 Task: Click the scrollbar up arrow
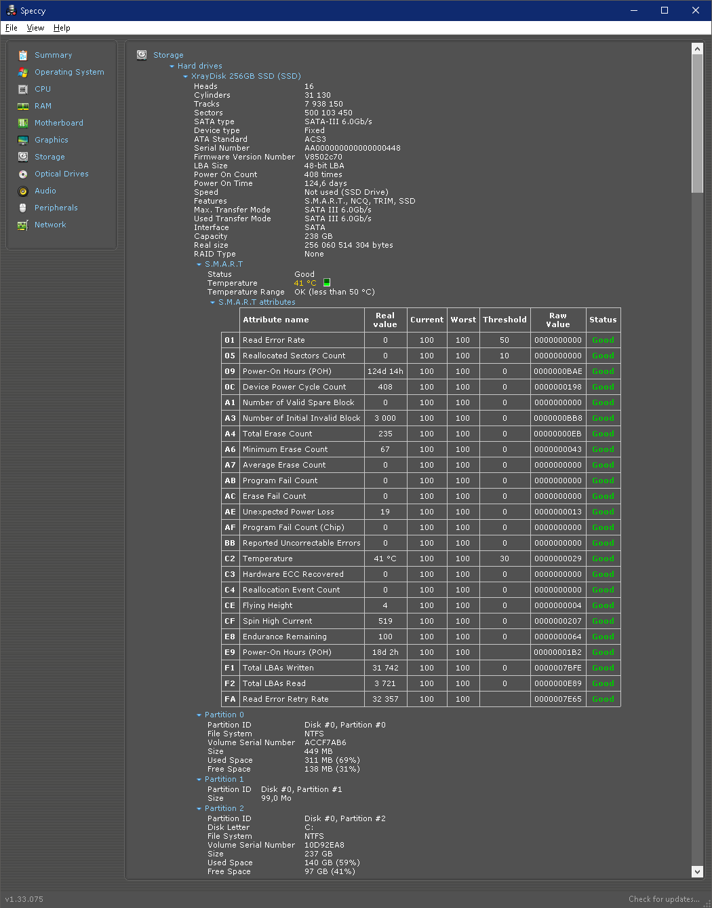point(697,49)
